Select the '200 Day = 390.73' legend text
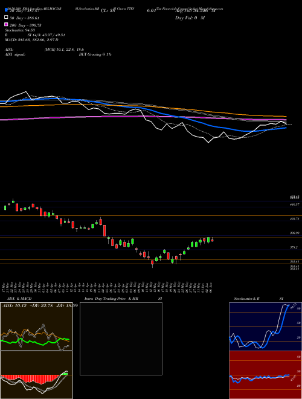Screen dimensions: 302x399 click(x=25, y=25)
